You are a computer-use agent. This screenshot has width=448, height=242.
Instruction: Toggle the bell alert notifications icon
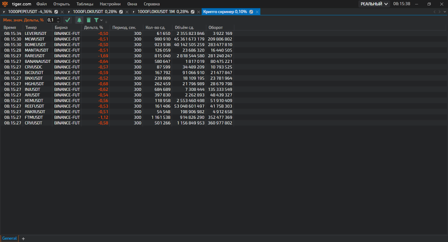79,20
